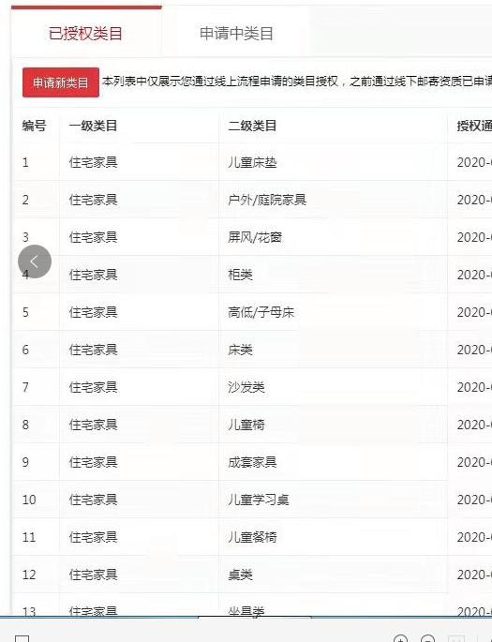Switch to the 已授权类目 tab
Viewport: 492px width, 642px height.
pyautogui.click(x=85, y=33)
